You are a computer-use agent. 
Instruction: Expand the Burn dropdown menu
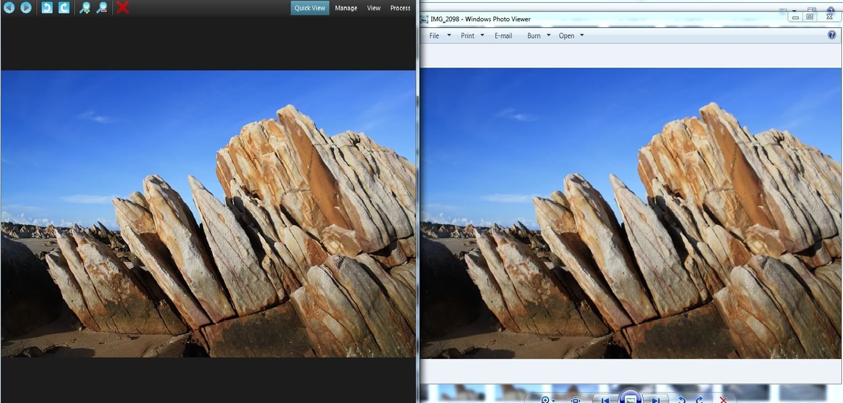(x=539, y=35)
